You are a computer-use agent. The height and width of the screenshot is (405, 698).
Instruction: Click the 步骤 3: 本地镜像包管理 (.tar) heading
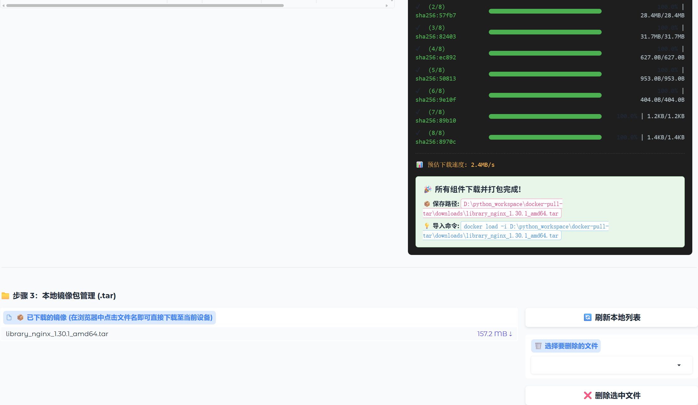[64, 296]
